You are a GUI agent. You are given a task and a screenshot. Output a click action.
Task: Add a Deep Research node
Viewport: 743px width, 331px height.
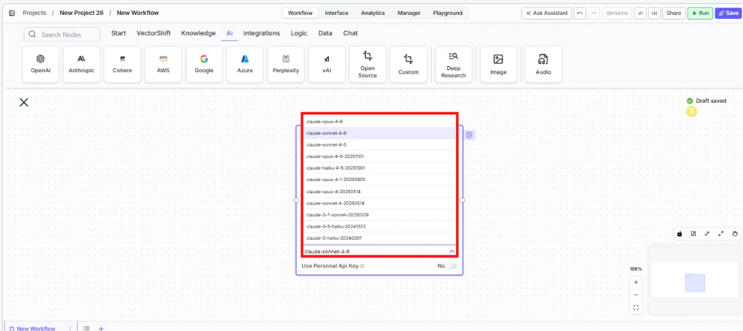(x=453, y=64)
